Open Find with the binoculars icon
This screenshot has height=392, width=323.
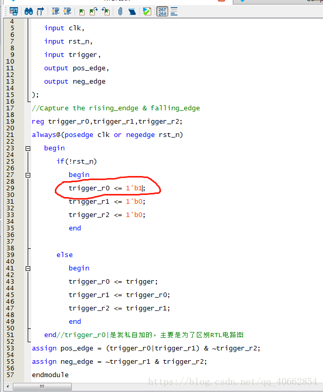point(29,11)
